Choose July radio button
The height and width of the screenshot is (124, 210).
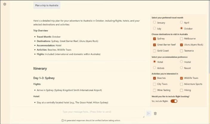[x=155, y=28]
